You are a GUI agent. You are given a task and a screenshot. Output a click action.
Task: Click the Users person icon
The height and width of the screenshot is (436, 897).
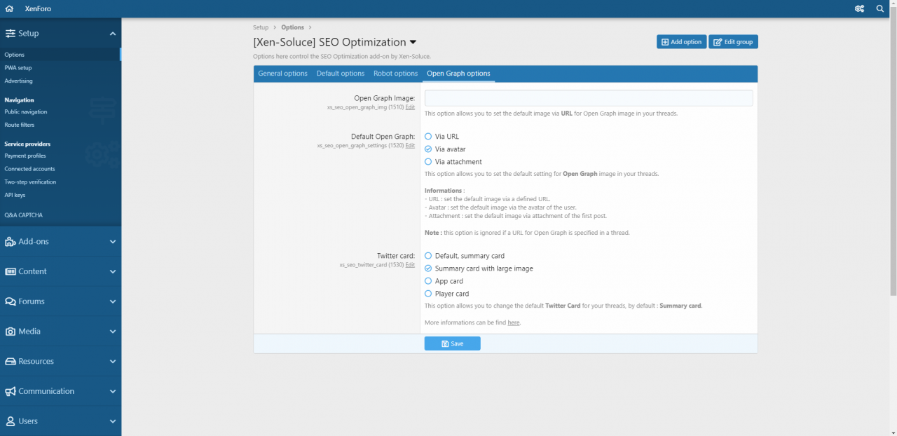[11, 421]
